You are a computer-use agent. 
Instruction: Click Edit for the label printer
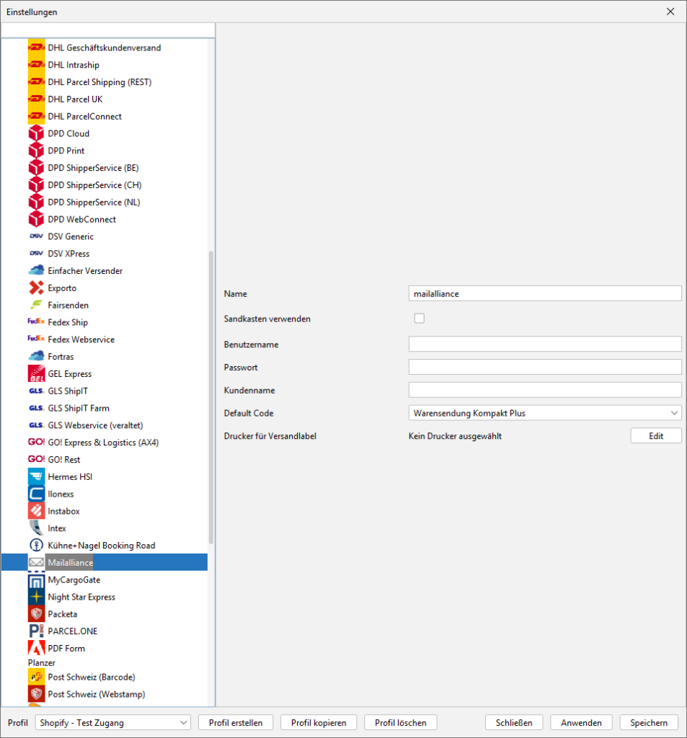[x=655, y=436]
